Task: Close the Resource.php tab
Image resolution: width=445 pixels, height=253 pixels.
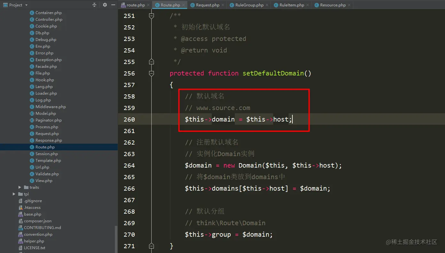Action: pos(349,5)
